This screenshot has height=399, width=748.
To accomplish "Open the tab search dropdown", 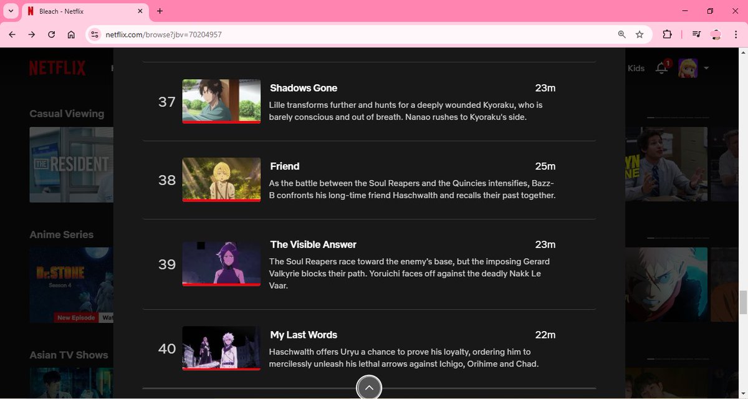I will (11, 11).
